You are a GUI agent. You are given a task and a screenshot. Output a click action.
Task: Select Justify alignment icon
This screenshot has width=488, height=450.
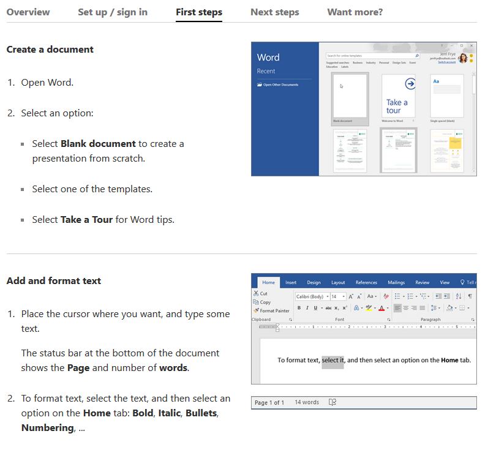click(x=422, y=308)
